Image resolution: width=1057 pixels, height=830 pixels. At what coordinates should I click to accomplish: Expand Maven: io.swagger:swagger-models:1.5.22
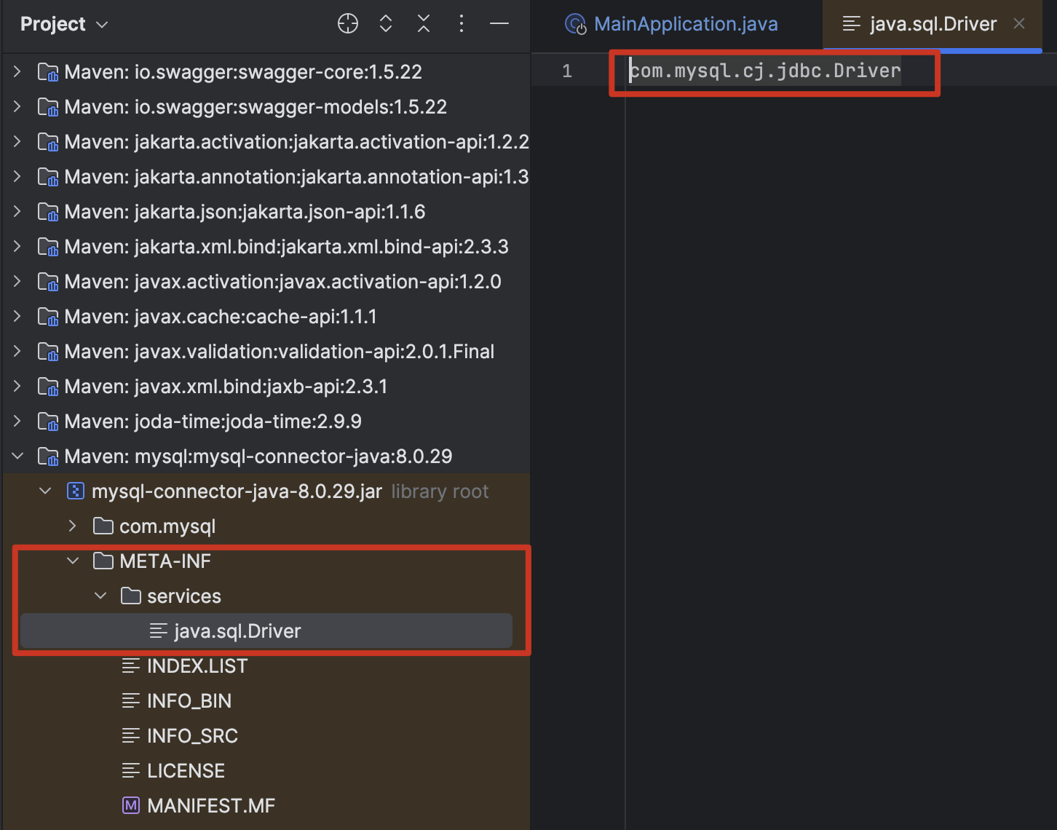(17, 106)
